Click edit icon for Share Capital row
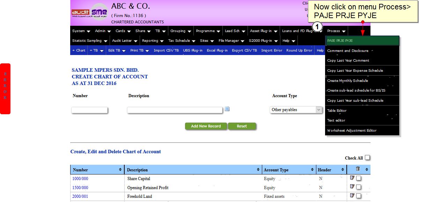This screenshot has width=441, height=202. (x=352, y=178)
